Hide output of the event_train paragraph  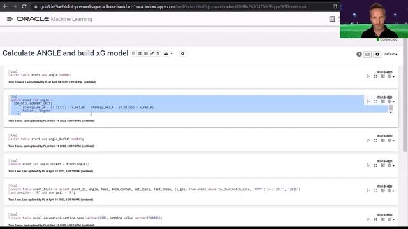click(x=382, y=191)
